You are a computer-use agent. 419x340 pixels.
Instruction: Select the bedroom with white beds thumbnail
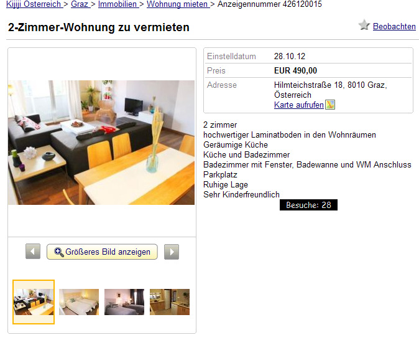click(x=79, y=302)
